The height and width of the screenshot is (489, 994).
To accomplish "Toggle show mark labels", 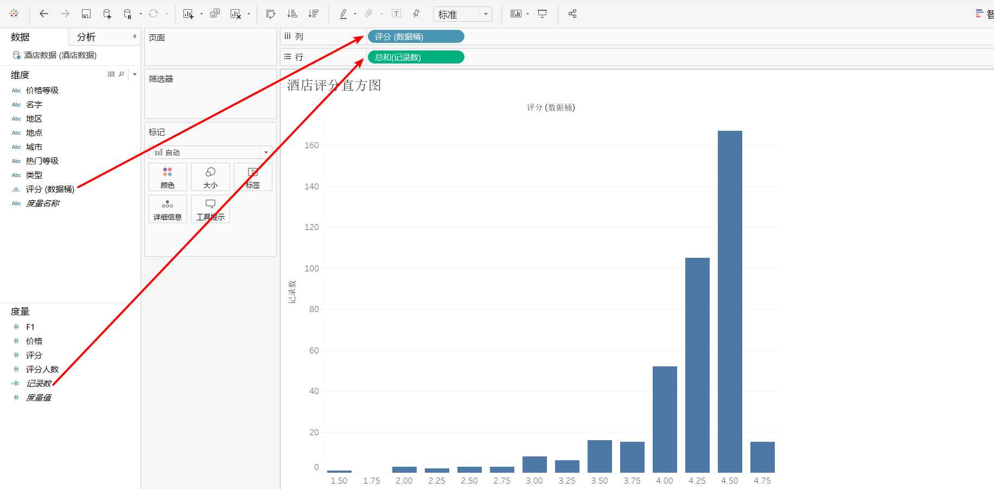I will 397,14.
